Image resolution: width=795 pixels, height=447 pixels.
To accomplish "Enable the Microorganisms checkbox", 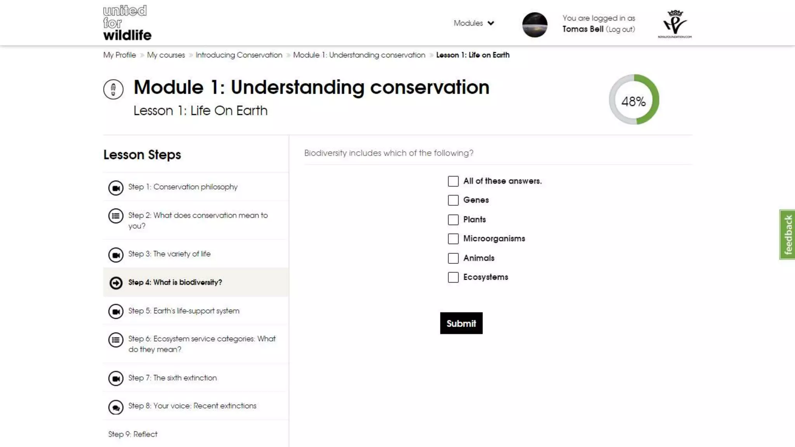I will coord(453,239).
